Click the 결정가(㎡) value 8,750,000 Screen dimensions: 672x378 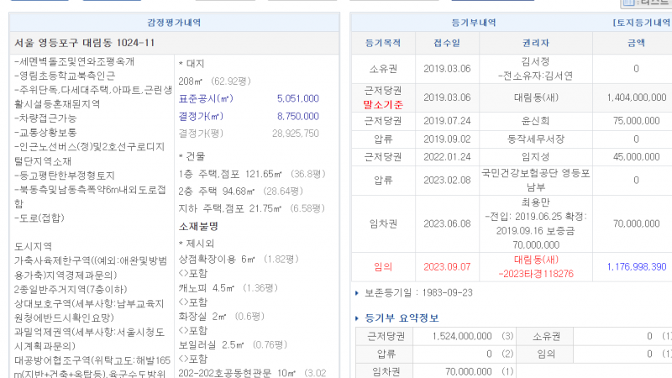pos(297,116)
